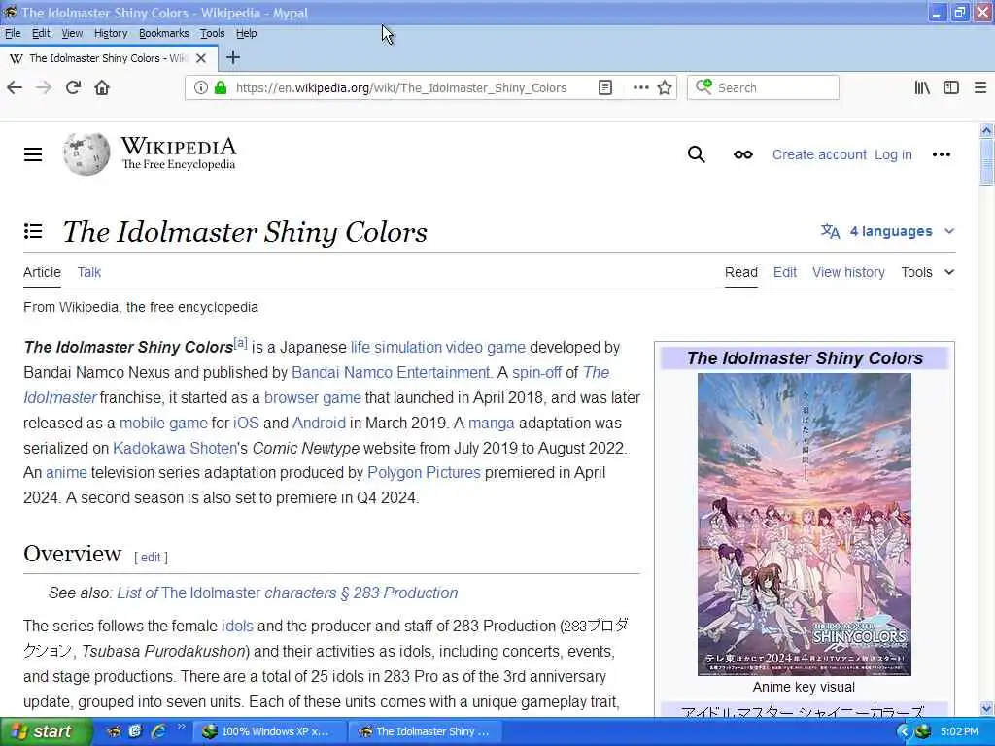Viewport: 995px width, 746px height.
Task: Switch to the Talk tab
Action: (x=88, y=272)
